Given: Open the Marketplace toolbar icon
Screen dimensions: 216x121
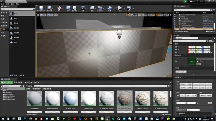Looking at the screenshot, I should click(x=75, y=8).
